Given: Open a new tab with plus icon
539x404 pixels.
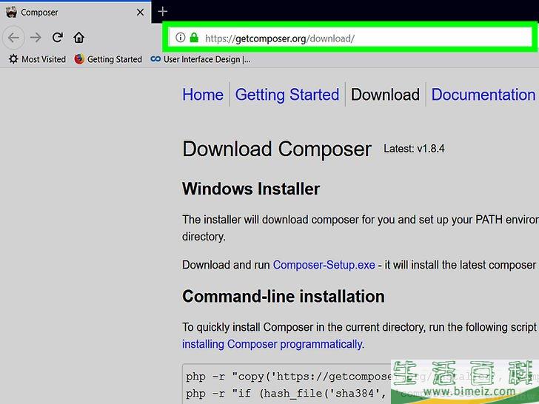Looking at the screenshot, I should pyautogui.click(x=163, y=12).
